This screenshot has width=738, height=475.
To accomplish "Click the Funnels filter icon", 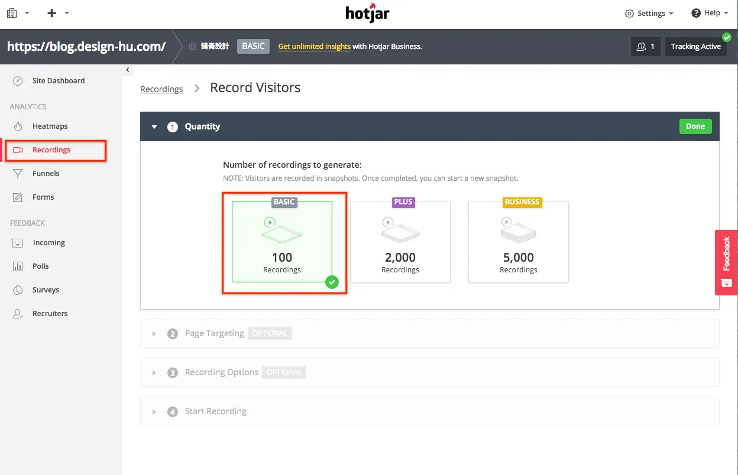I will [18, 174].
